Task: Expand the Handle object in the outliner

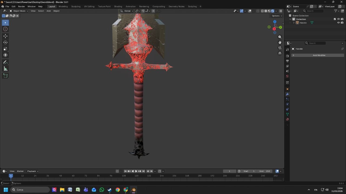Action: pos(294,23)
